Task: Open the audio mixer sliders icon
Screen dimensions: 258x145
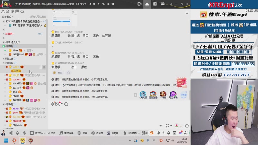Action: click(24, 133)
